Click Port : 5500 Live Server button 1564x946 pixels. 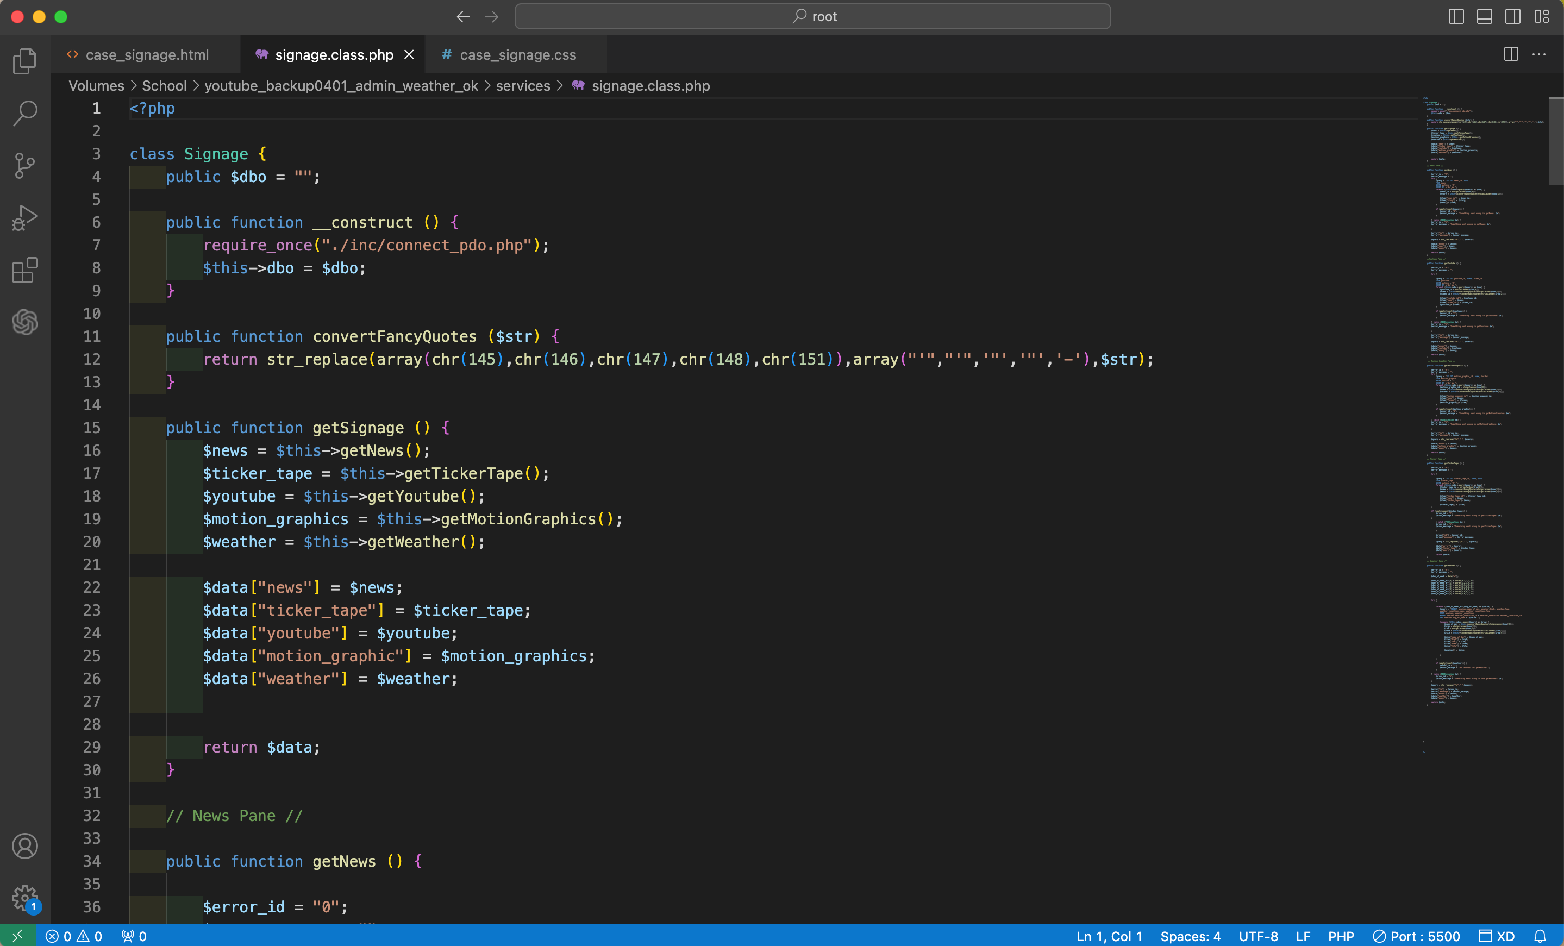tap(1416, 936)
